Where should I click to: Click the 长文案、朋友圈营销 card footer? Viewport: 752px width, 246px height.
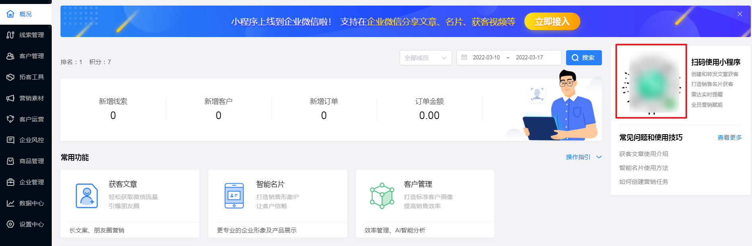point(97,230)
